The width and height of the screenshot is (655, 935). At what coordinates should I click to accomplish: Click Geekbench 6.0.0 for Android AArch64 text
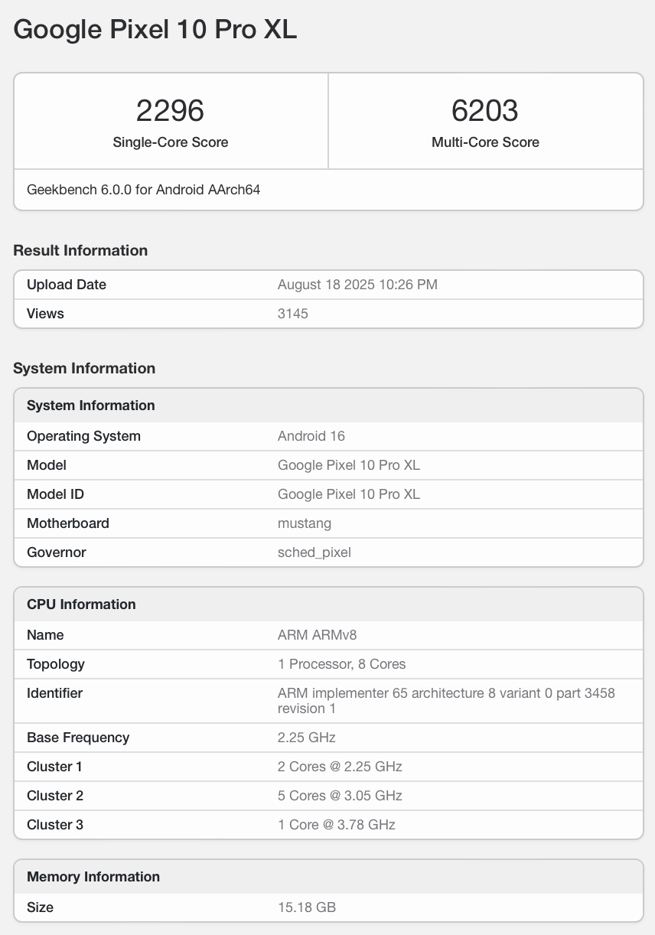(x=144, y=189)
